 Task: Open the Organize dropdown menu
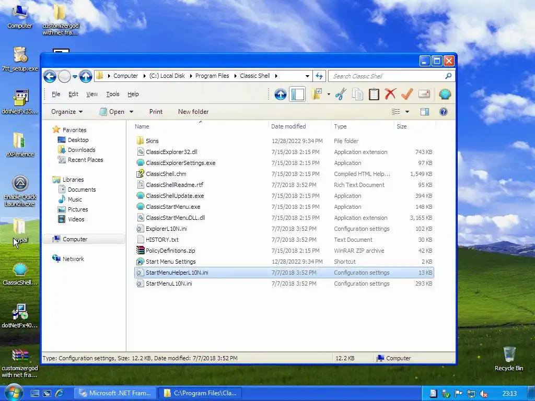[67, 112]
